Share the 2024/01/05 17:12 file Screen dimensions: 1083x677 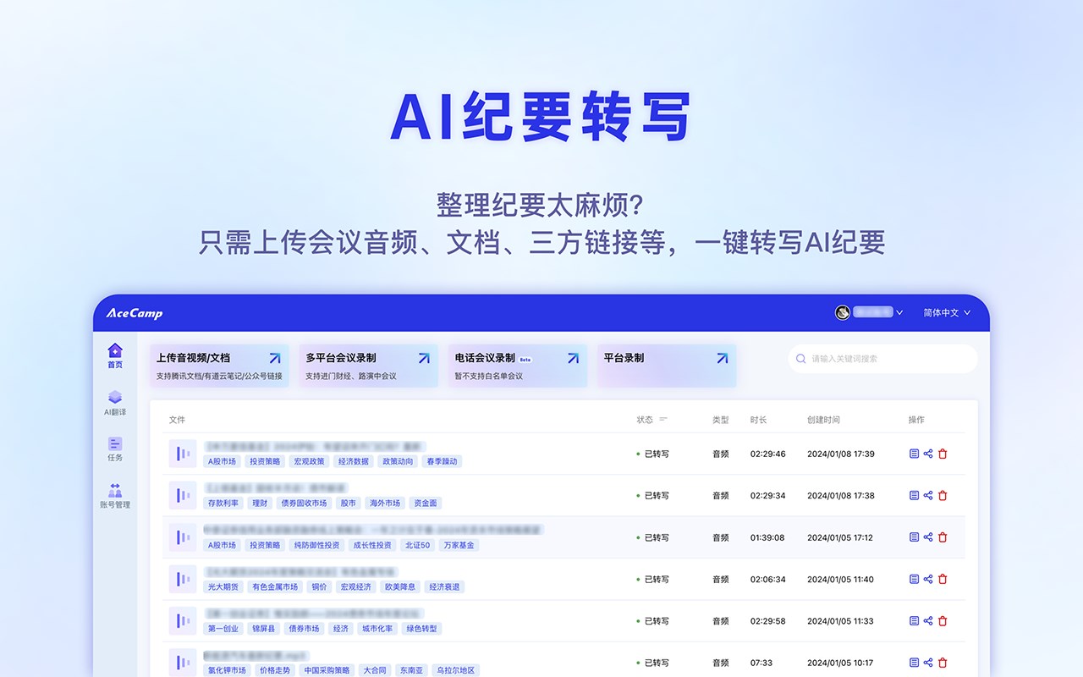tap(928, 537)
